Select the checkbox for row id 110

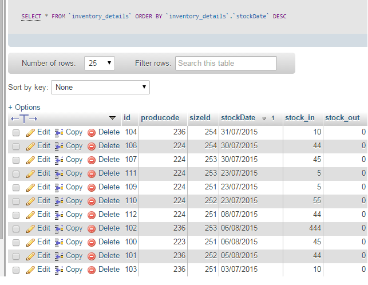(x=16, y=201)
